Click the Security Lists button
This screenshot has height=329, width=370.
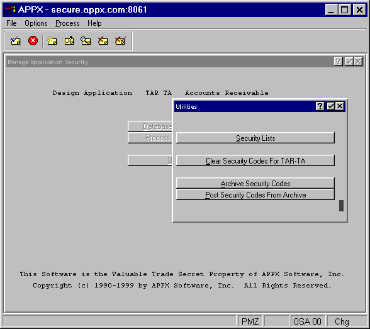point(255,138)
